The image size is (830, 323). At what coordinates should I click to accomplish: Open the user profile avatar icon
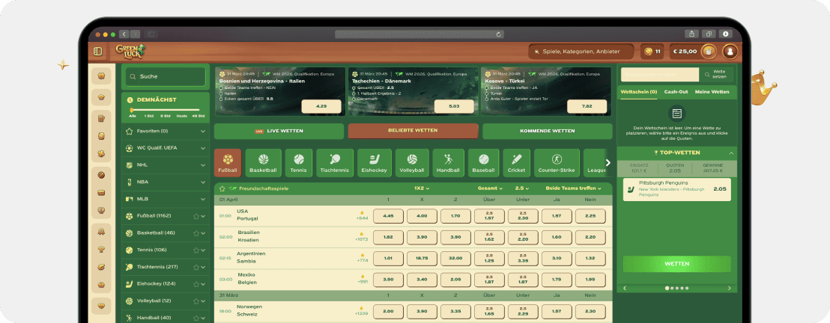tap(730, 52)
